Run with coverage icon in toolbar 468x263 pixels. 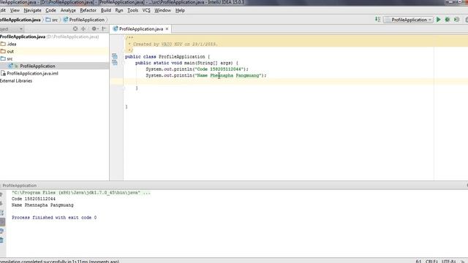point(456,20)
